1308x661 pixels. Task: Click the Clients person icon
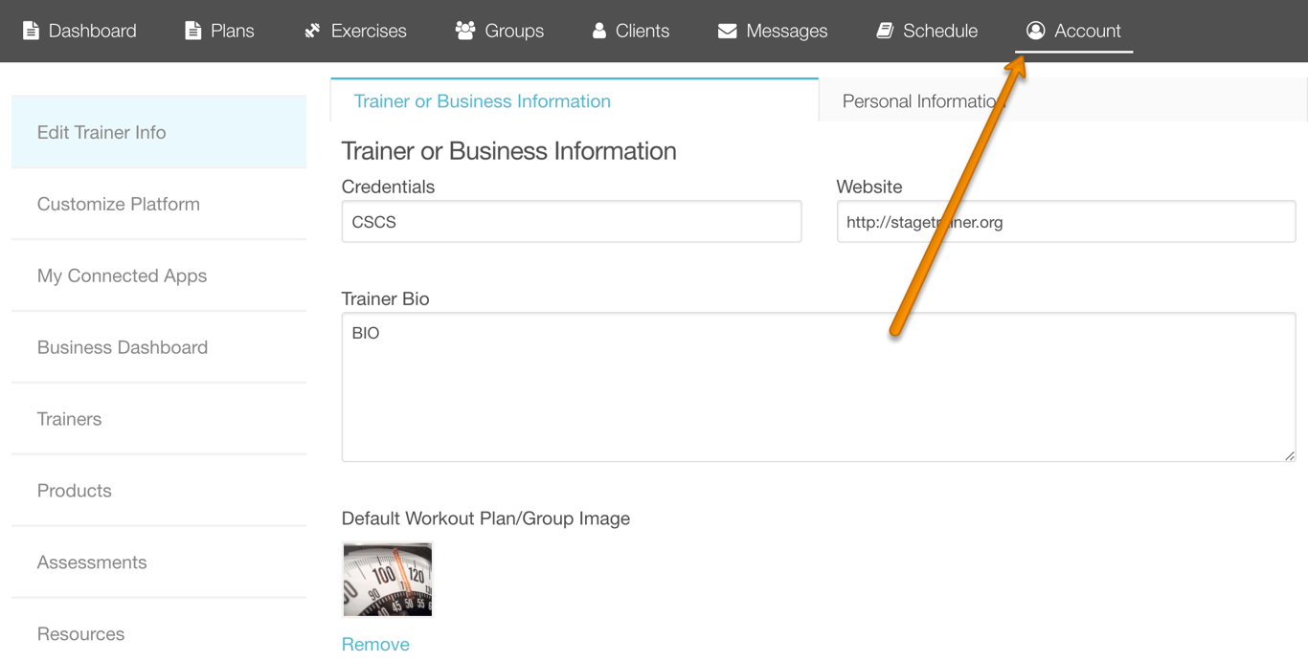pyautogui.click(x=599, y=31)
